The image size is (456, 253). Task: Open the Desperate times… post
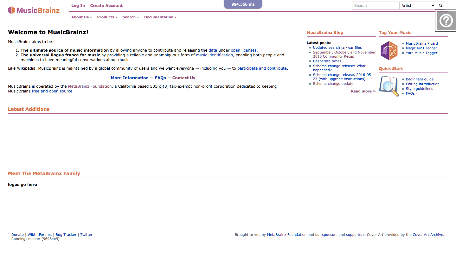[328, 61]
